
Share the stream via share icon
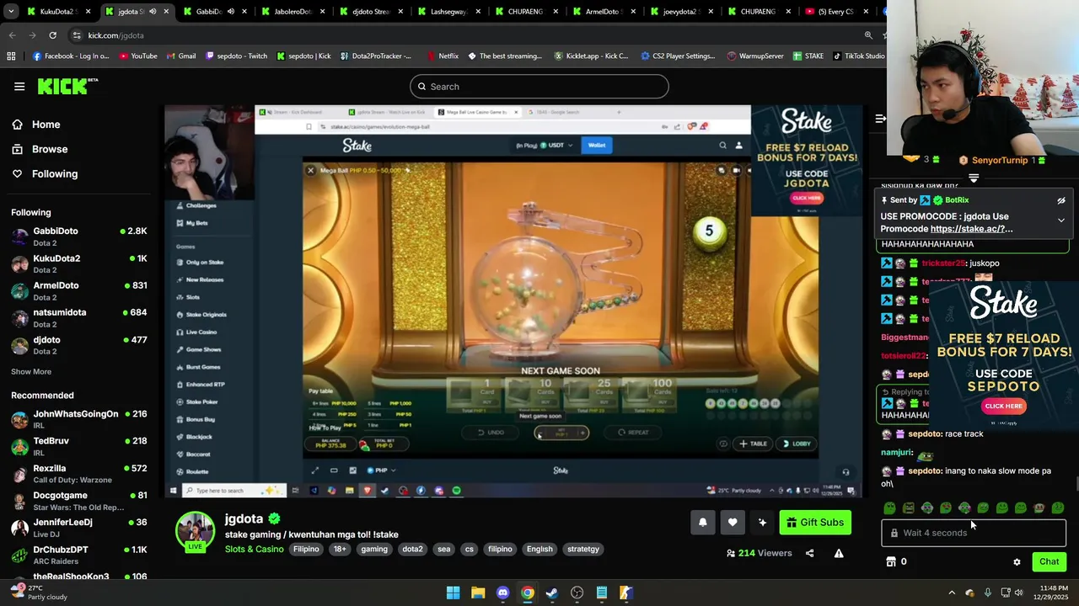[809, 553]
